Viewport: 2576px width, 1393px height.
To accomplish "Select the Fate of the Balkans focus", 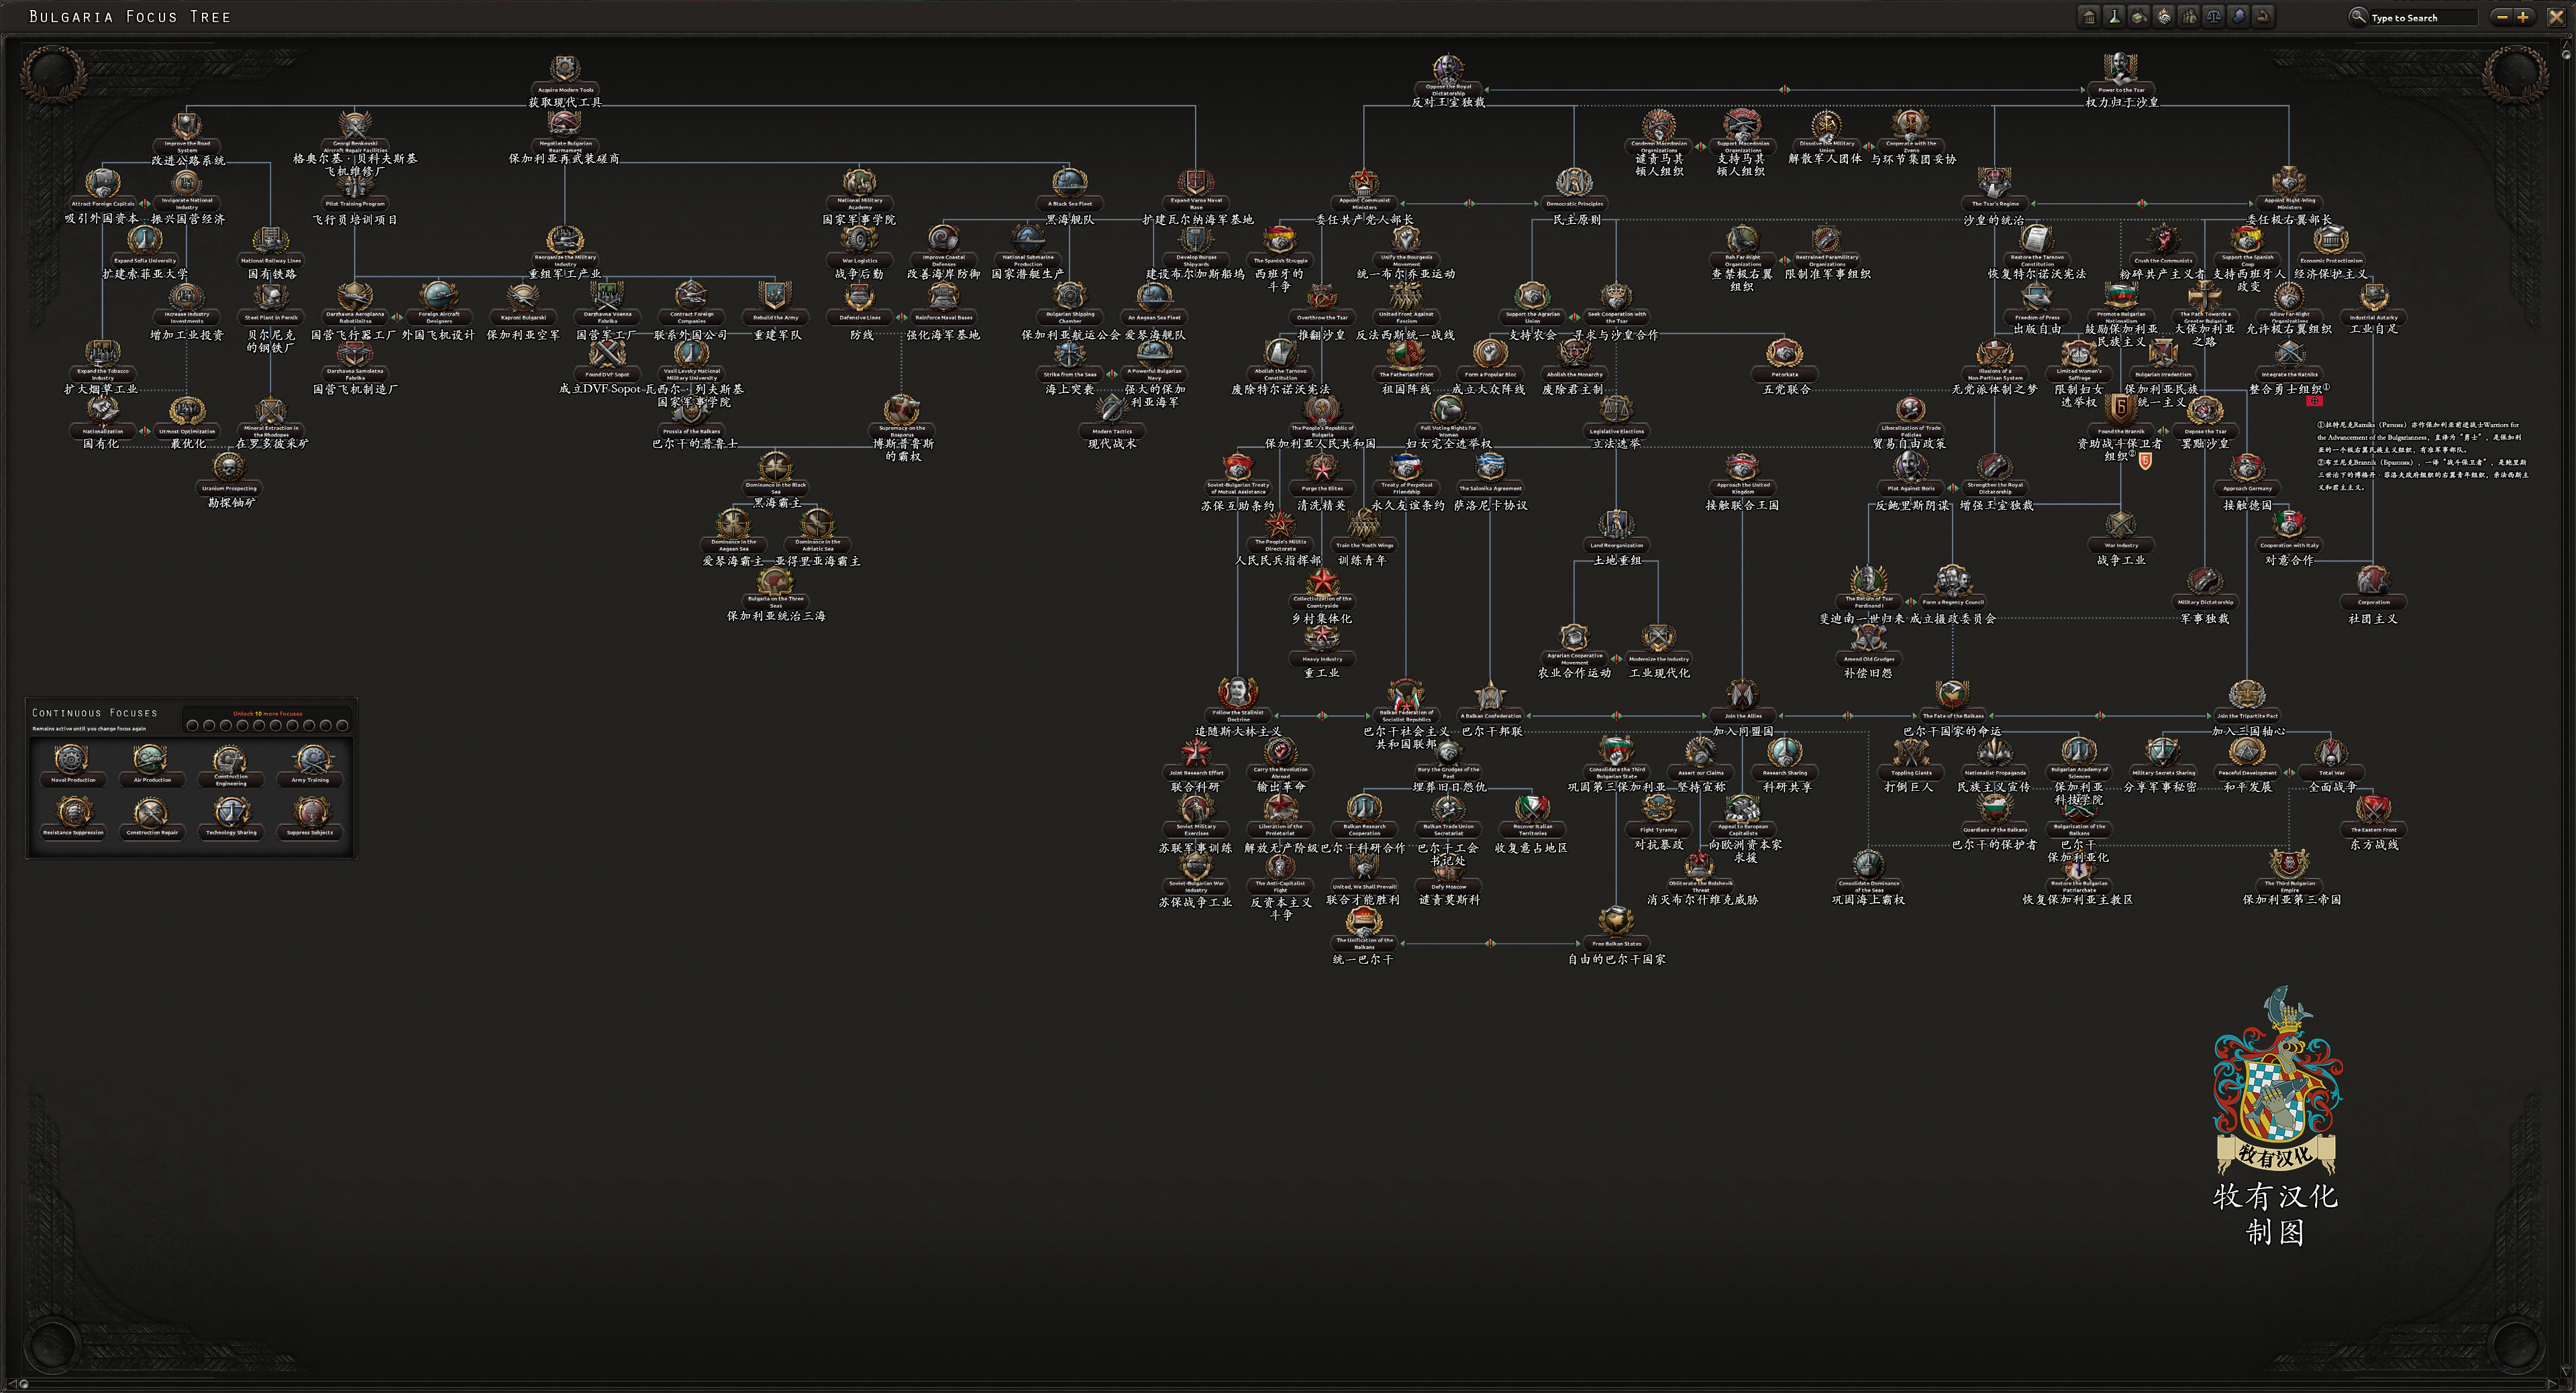I will [x=1952, y=702].
